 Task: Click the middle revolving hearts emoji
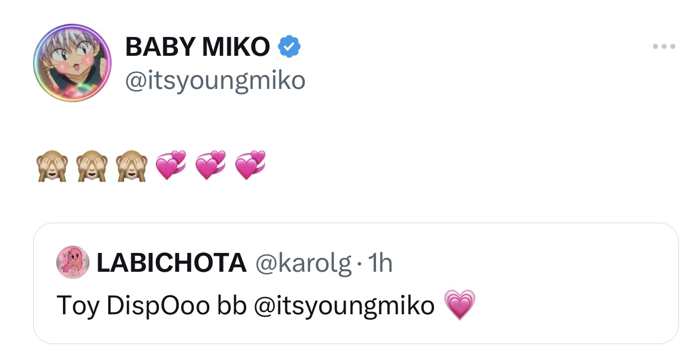[x=211, y=166]
